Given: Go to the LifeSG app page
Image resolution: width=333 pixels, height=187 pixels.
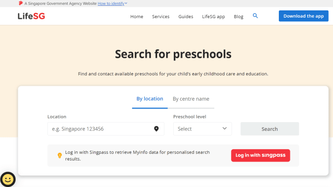Looking at the screenshot, I should click(x=213, y=17).
